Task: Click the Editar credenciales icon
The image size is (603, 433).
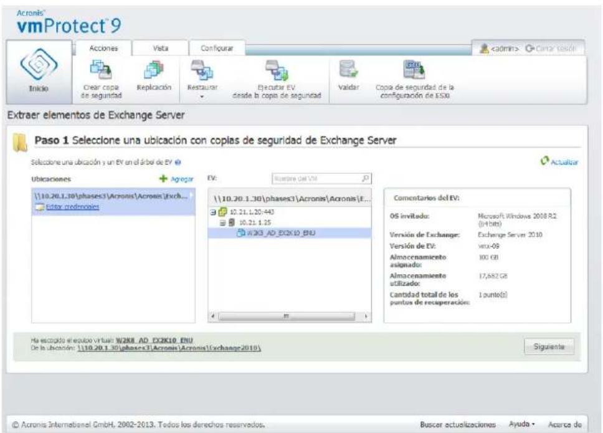Action: click(40, 207)
